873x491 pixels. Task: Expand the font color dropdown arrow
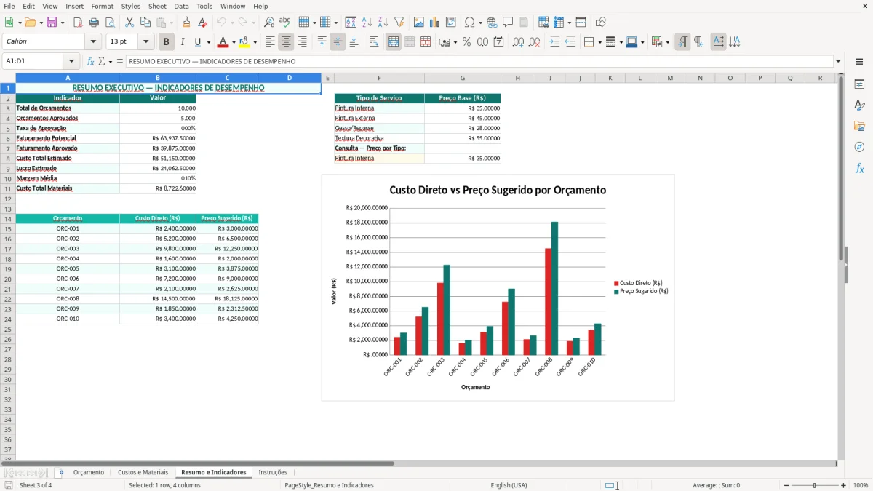point(234,42)
